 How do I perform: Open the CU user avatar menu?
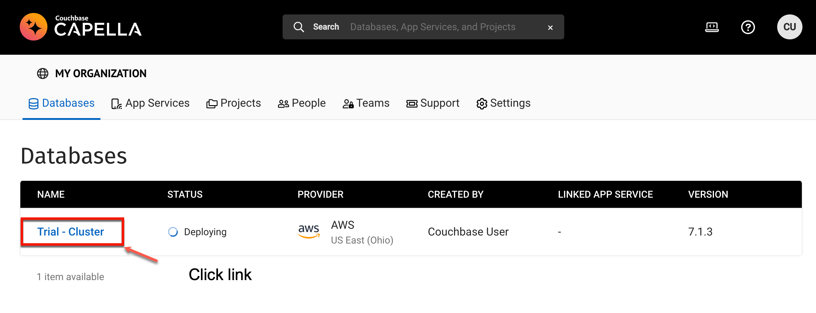click(x=789, y=27)
